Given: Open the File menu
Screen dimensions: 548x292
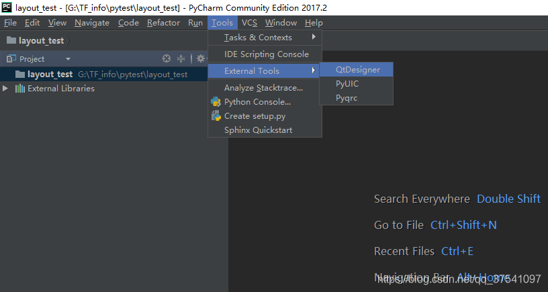Looking at the screenshot, I should [x=10, y=23].
